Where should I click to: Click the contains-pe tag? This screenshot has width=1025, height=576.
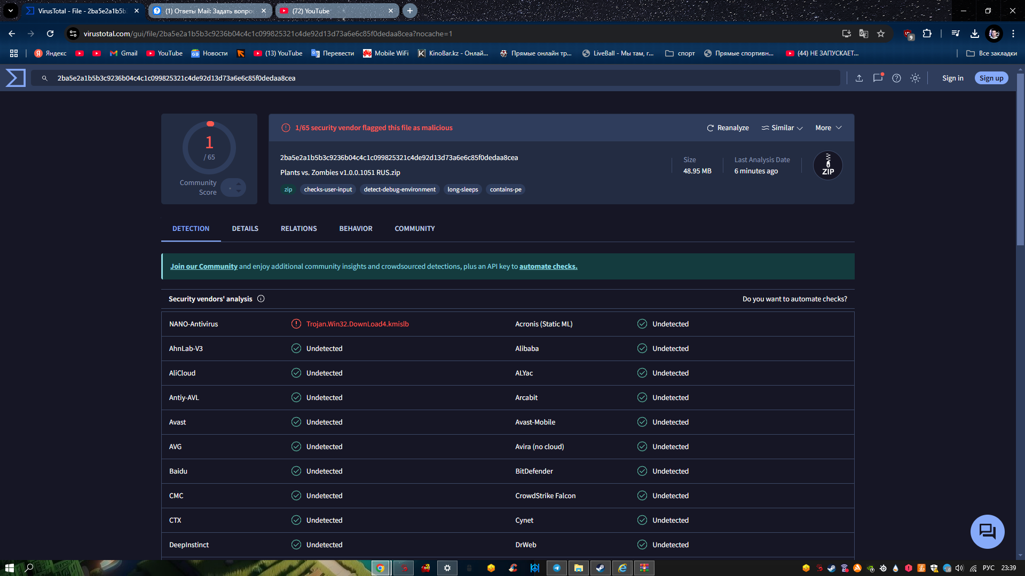506,189
